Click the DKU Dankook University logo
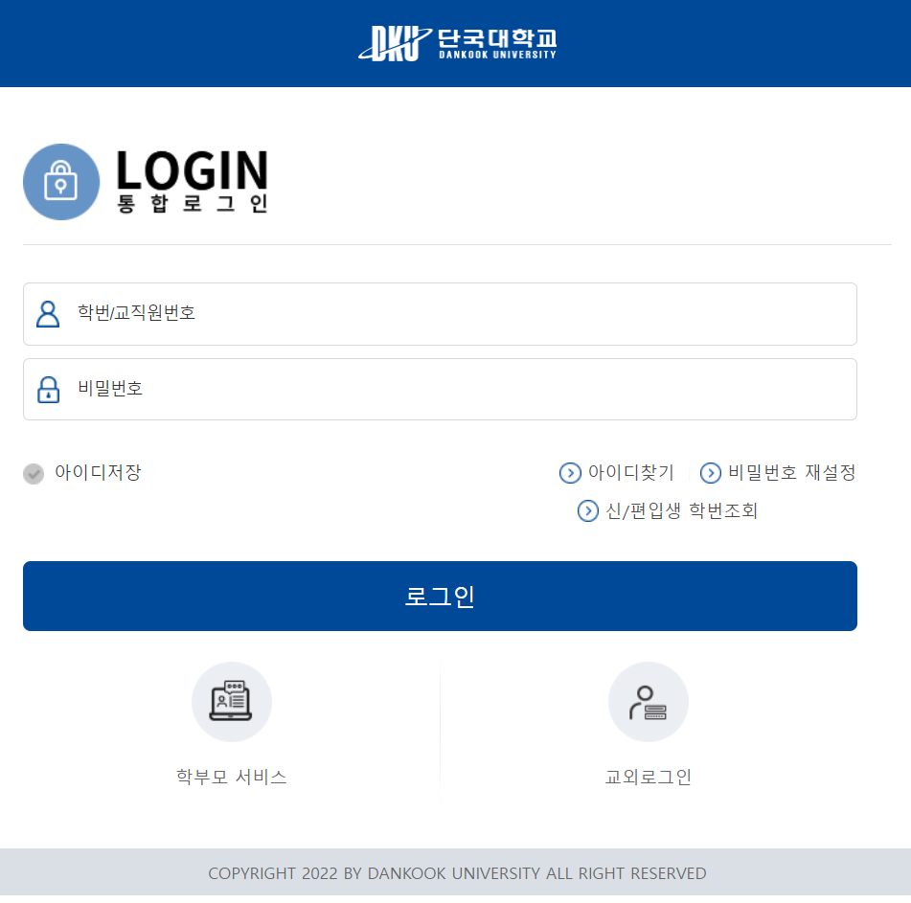The image size is (911, 903). tap(457, 43)
